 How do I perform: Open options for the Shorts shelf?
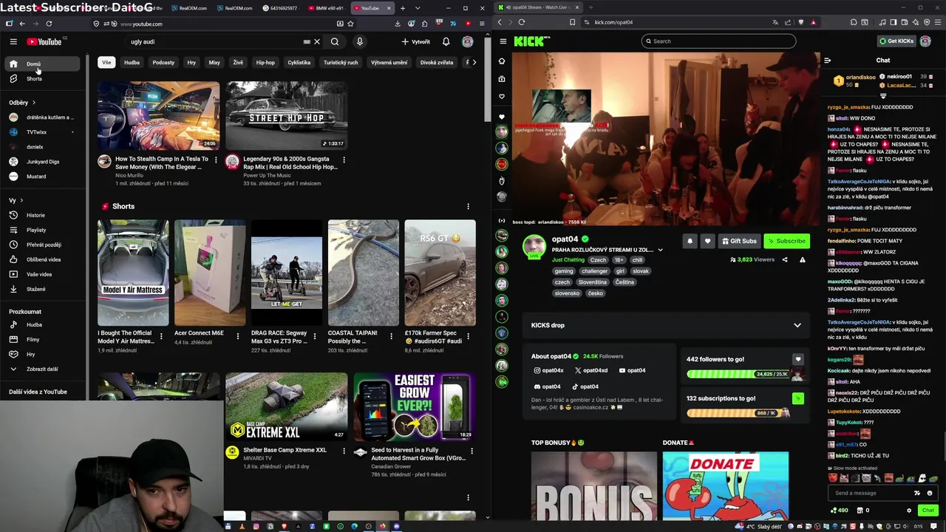click(468, 206)
